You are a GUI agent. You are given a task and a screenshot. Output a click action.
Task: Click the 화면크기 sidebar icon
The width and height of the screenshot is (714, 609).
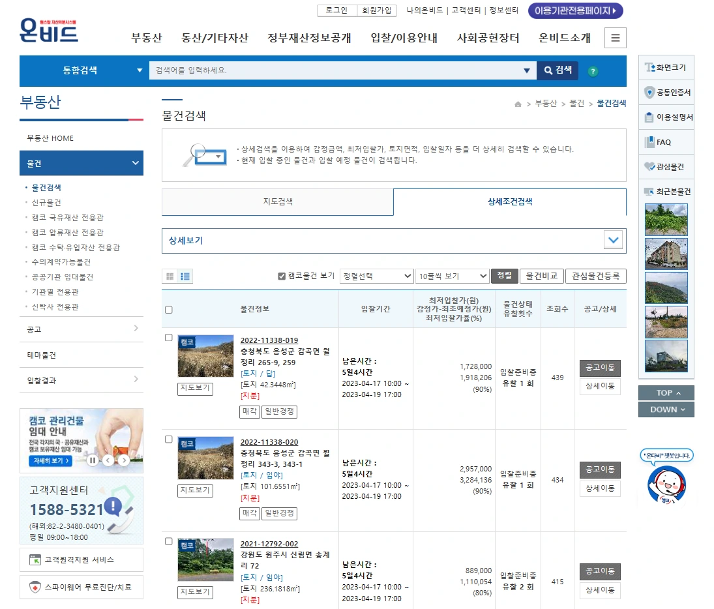tap(666, 67)
